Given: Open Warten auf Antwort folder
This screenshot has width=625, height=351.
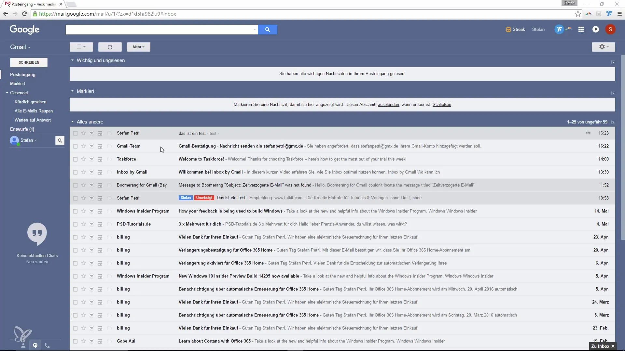Looking at the screenshot, I should (x=33, y=120).
